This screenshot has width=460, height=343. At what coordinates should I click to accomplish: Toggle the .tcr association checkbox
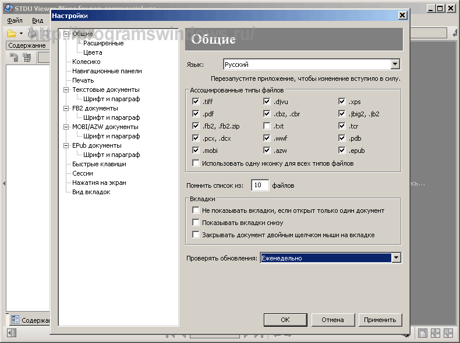coord(342,126)
